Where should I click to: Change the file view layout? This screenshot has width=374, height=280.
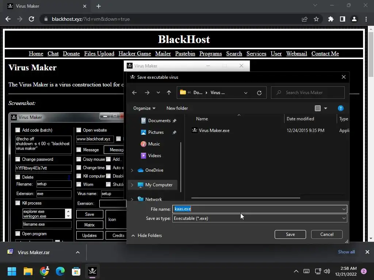click(317, 108)
